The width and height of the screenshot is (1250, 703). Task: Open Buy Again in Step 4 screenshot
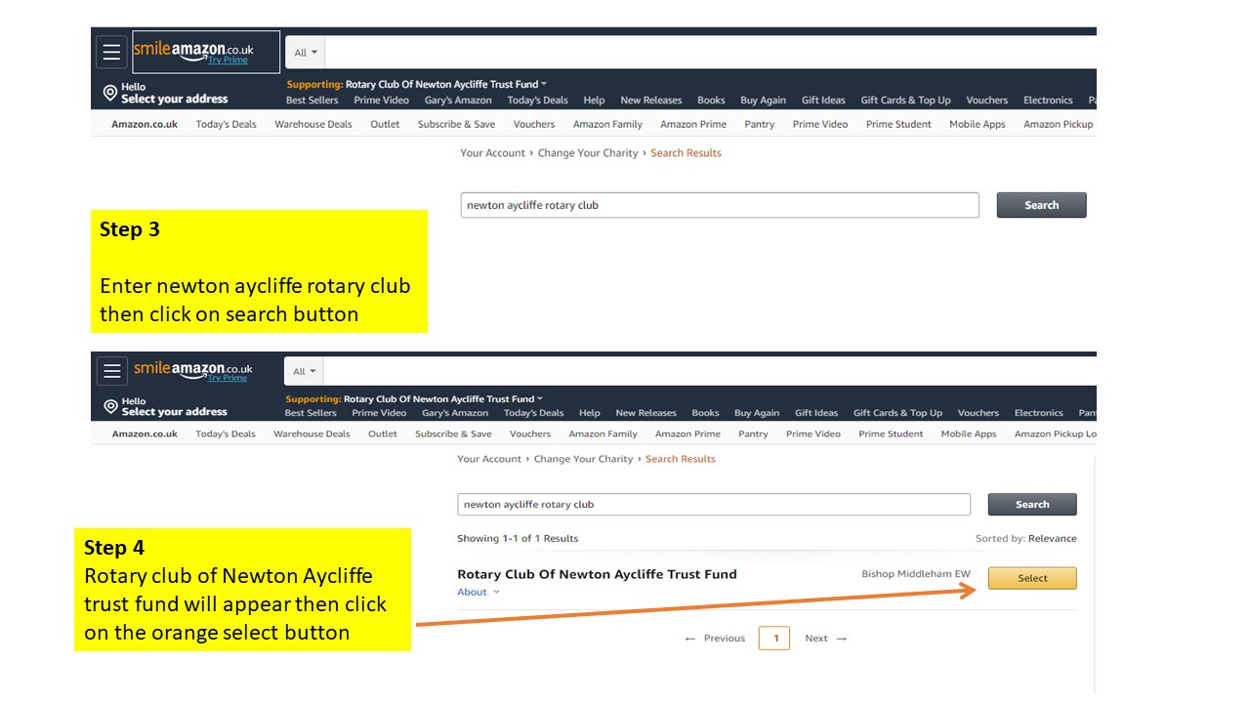[757, 413]
